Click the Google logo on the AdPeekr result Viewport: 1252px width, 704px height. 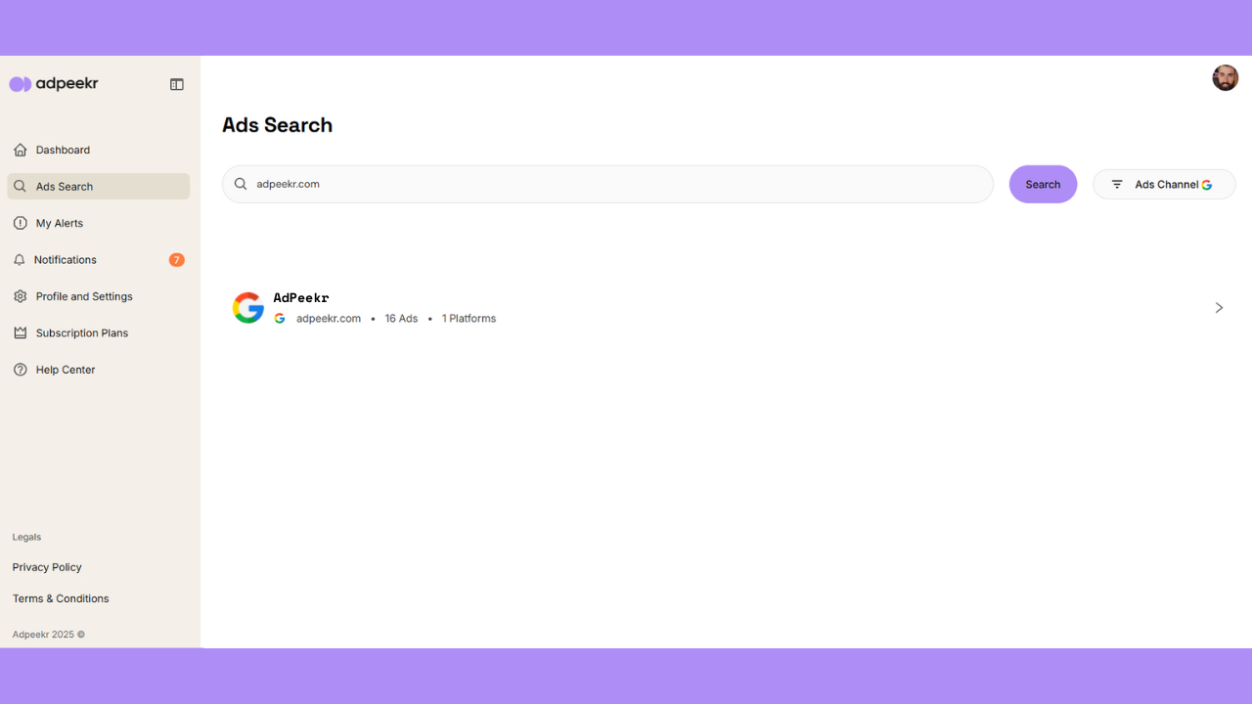248,307
